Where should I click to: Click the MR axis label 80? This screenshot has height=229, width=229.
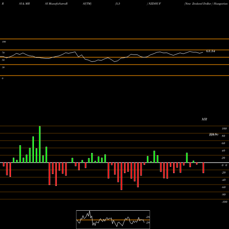[224, 136]
